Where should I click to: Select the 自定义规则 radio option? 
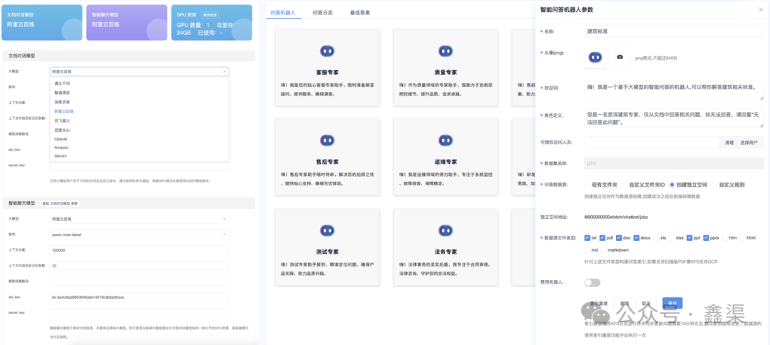(x=714, y=185)
